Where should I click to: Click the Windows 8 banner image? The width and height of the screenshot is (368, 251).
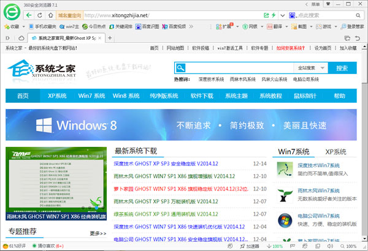181,125
